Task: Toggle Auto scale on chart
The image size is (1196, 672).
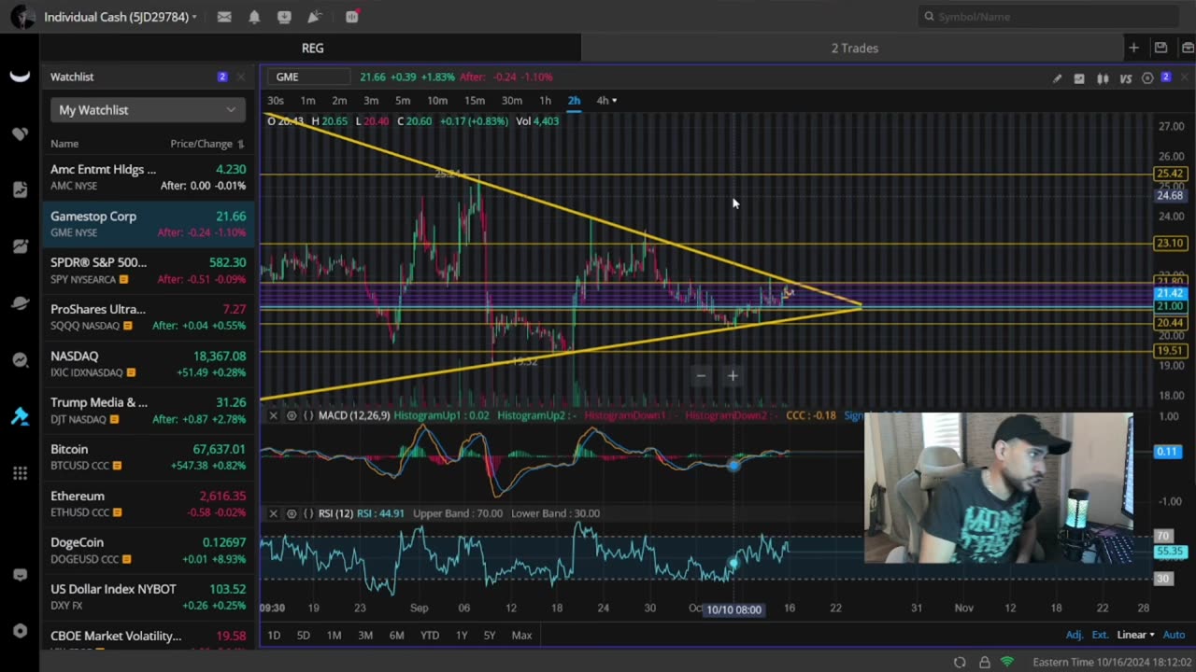Action: click(x=1174, y=635)
